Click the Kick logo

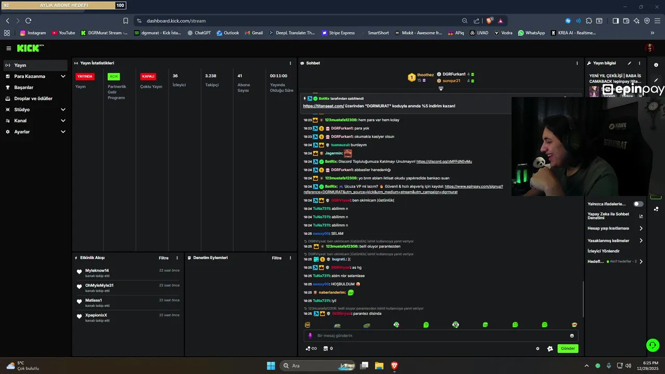tap(31, 48)
